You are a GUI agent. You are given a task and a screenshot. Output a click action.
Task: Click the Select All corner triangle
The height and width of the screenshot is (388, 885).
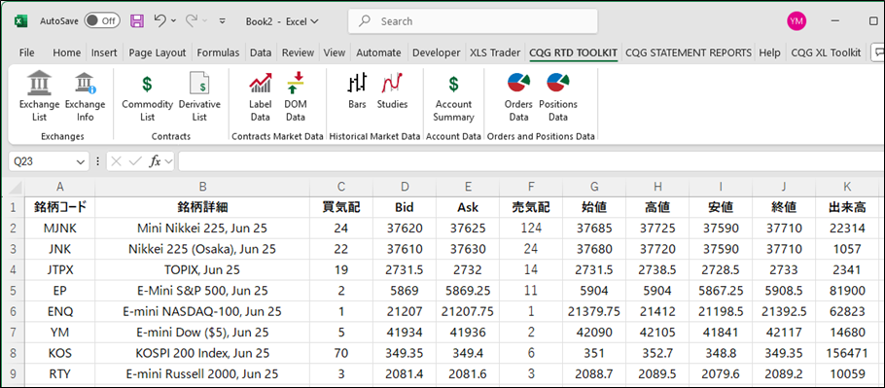pyautogui.click(x=16, y=188)
